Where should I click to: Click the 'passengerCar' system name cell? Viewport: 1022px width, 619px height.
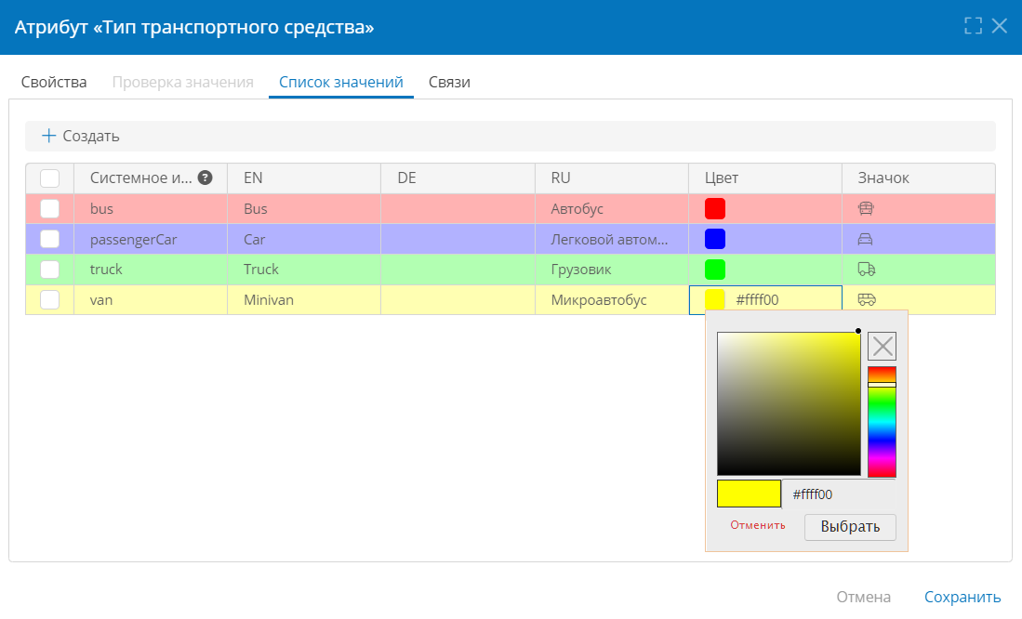pos(151,239)
